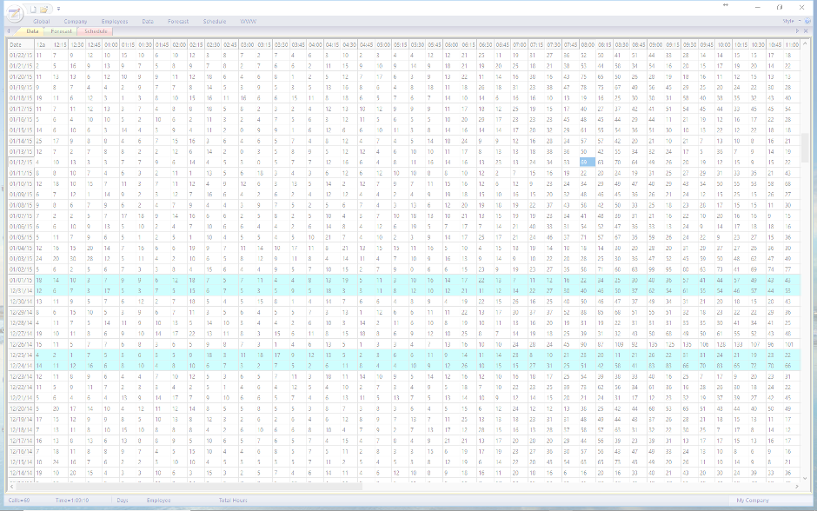Viewport: 817px width, 511px height.
Task: Click Days in the status bar
Action: [x=123, y=500]
